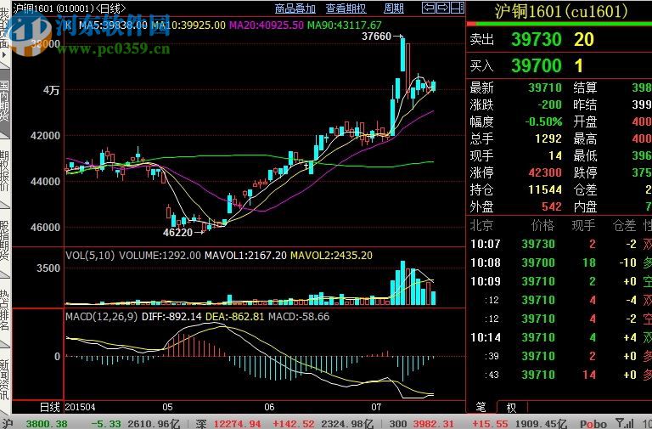Select the 热点排名 sidebar tab
The height and width of the screenshot is (429, 652).
pyautogui.click(x=4, y=311)
